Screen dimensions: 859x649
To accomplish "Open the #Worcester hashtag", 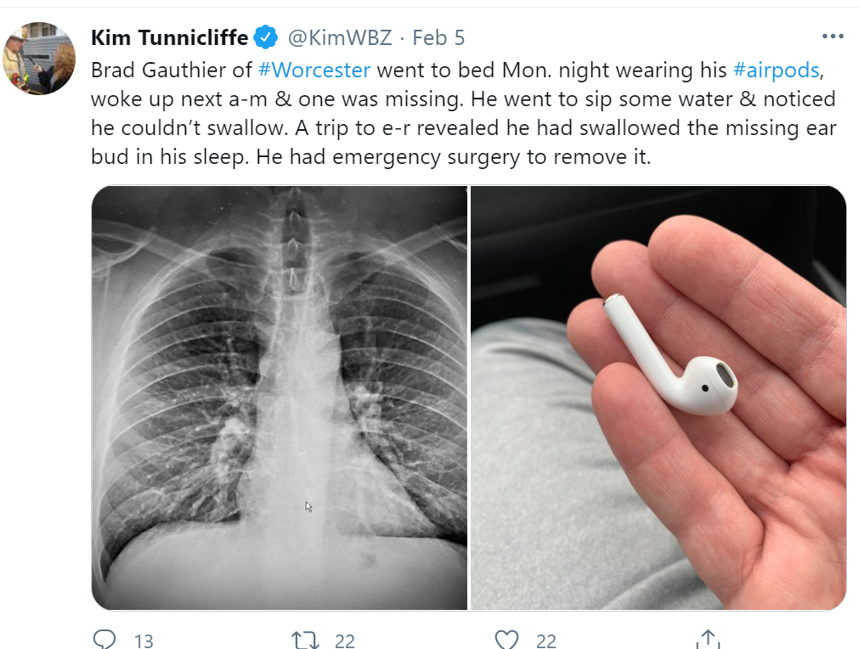I will tap(314, 69).
